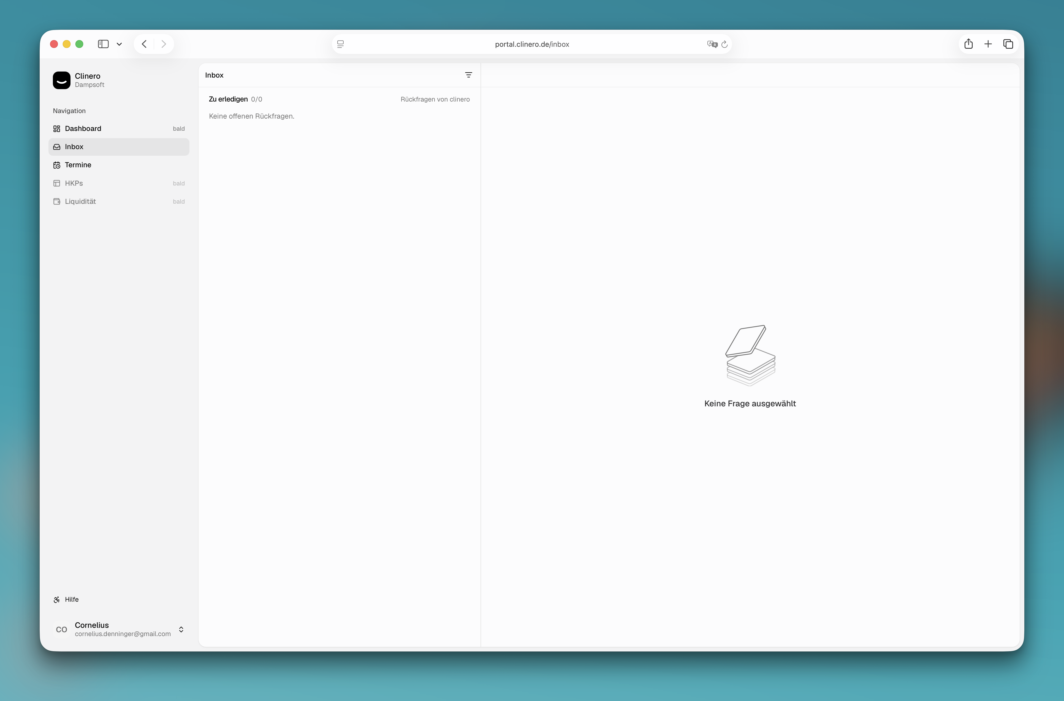Viewport: 1064px width, 701px height.
Task: Click the Liquidität wallet icon
Action: 57,202
